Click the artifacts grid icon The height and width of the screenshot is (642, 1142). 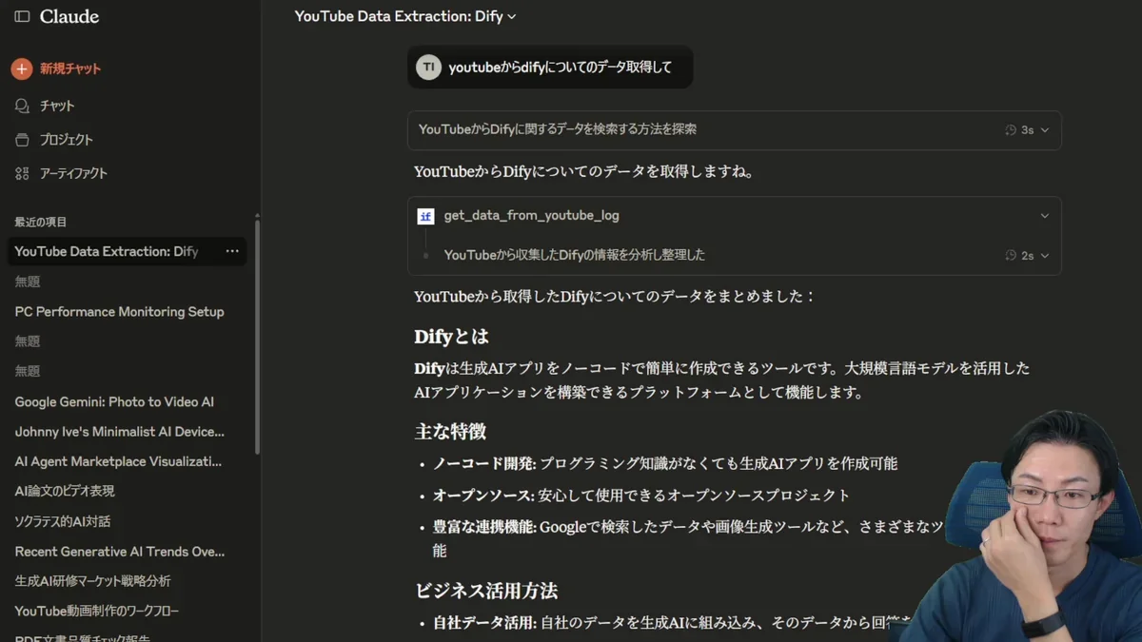[x=22, y=173]
